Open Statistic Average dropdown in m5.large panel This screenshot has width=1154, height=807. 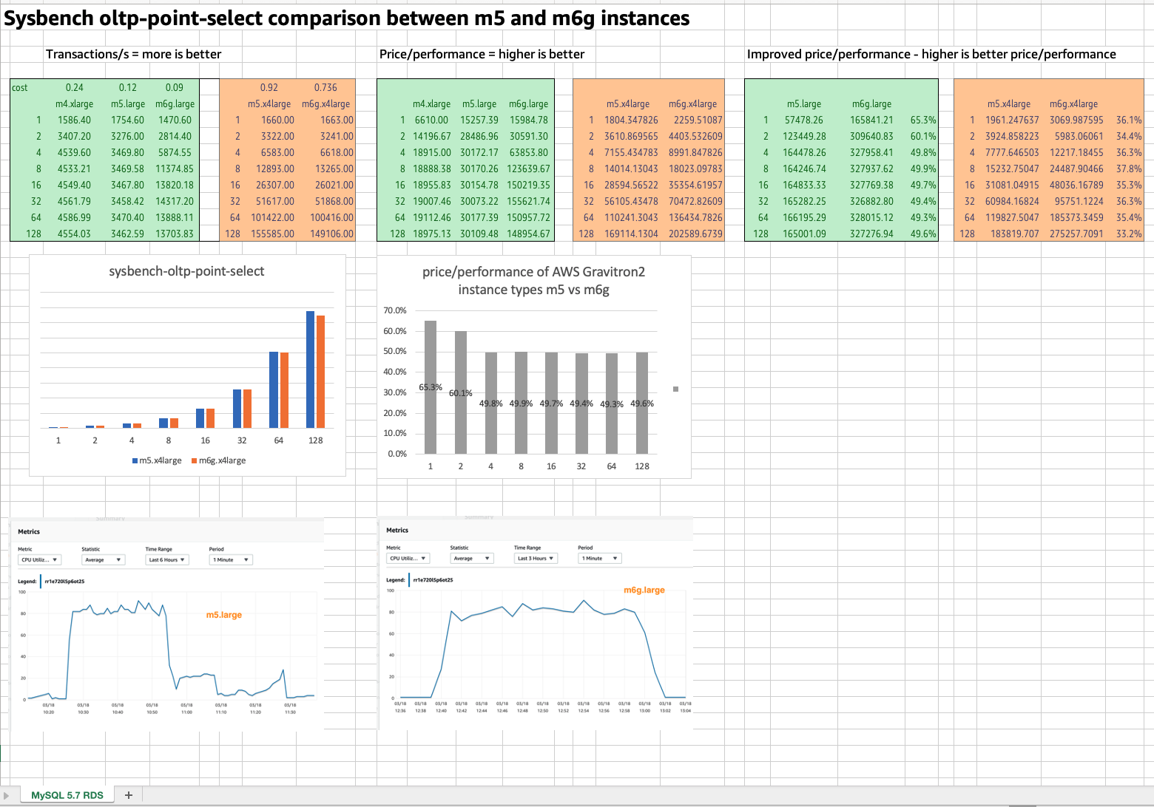104,559
